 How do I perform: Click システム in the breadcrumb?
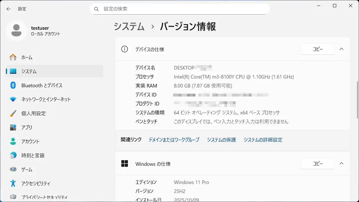pyautogui.click(x=129, y=27)
